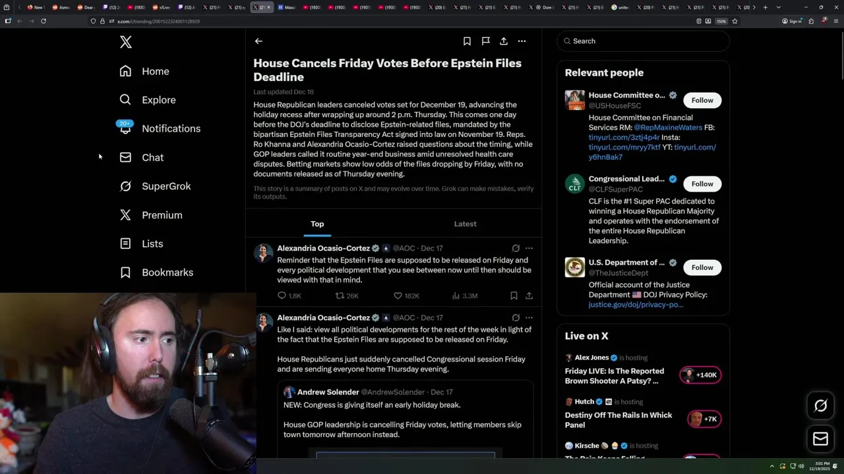Open the tinyurl.com/mryy7ktf Insta link
The height and width of the screenshot is (474, 844).
coord(624,147)
